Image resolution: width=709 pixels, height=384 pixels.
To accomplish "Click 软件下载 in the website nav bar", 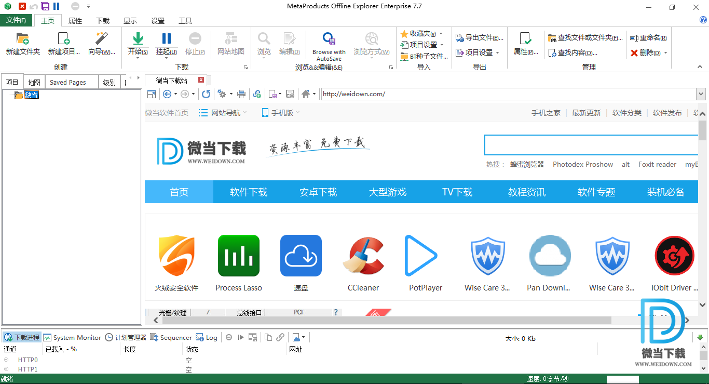I will click(x=249, y=192).
